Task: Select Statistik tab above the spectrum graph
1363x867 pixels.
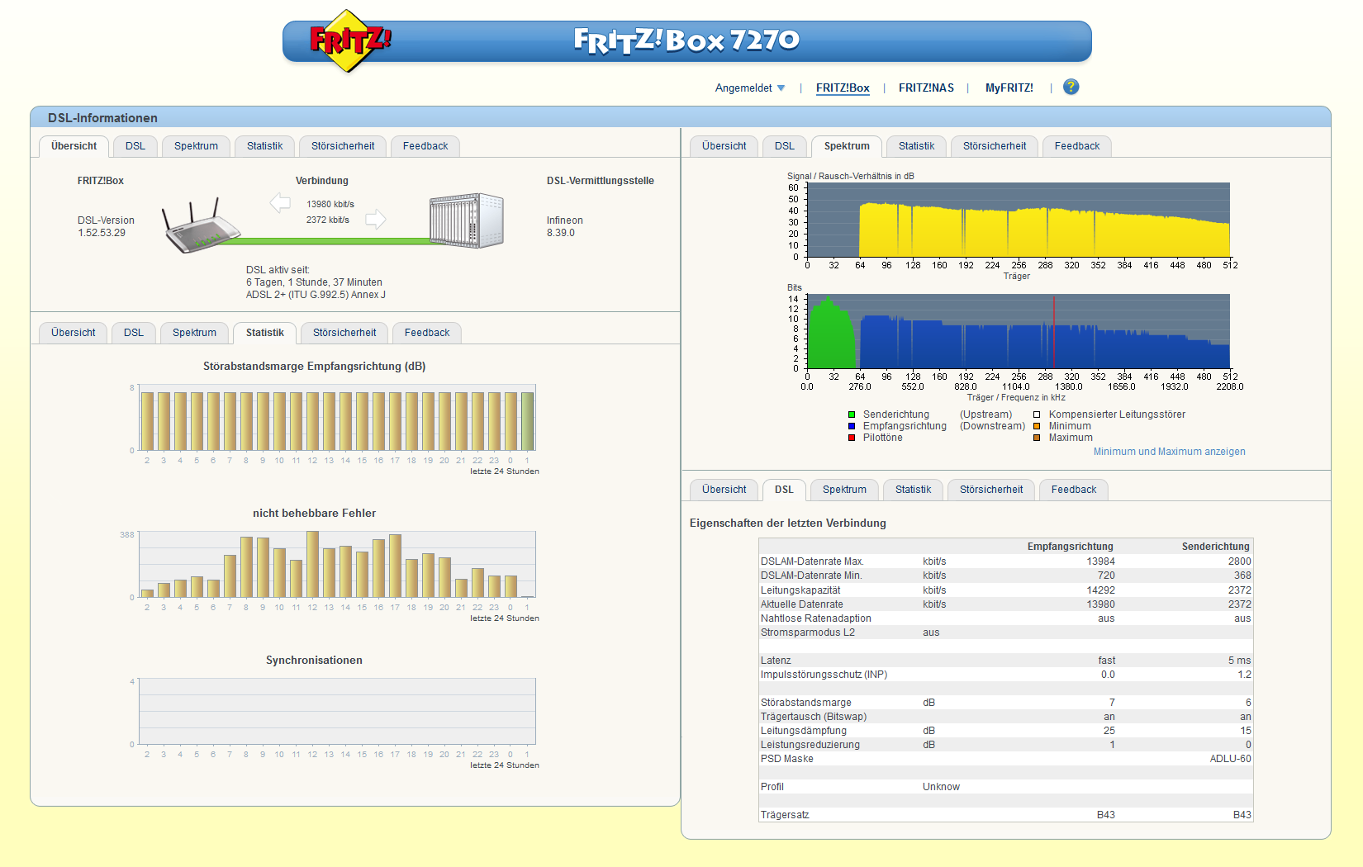Action: (916, 146)
